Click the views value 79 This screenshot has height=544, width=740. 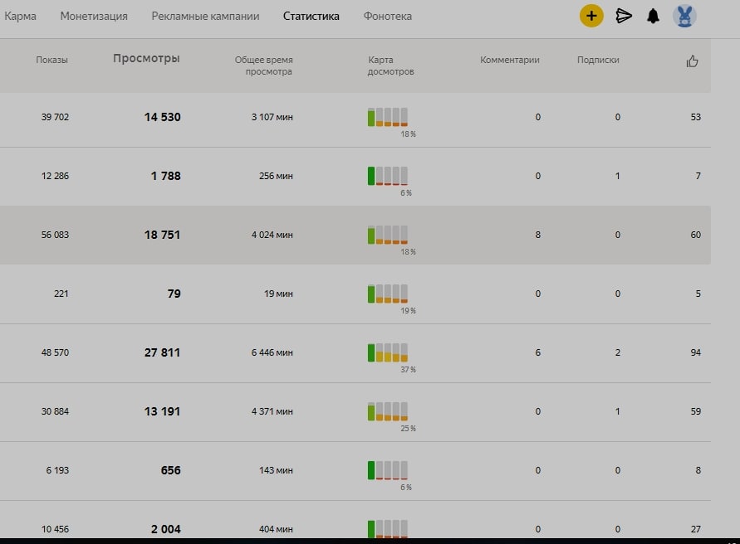(x=174, y=294)
